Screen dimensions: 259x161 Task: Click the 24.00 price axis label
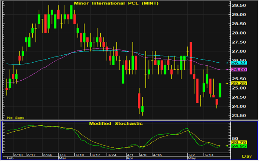coord(239,106)
